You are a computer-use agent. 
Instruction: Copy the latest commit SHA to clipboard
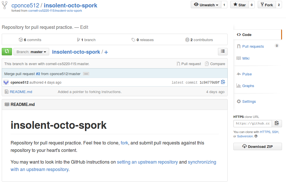coord(223,82)
